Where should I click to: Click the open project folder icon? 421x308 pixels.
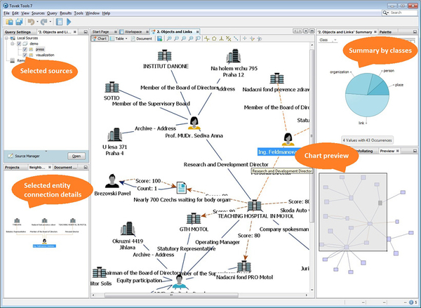(x=9, y=22)
